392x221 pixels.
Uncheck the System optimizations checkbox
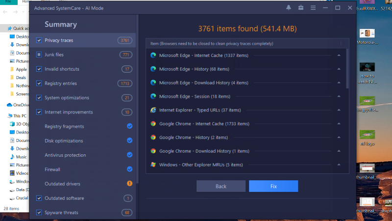pyautogui.click(x=39, y=97)
